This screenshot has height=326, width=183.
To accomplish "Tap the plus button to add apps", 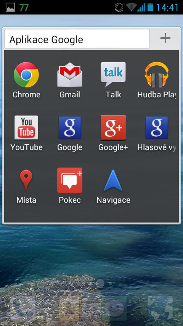I will 165,39.
